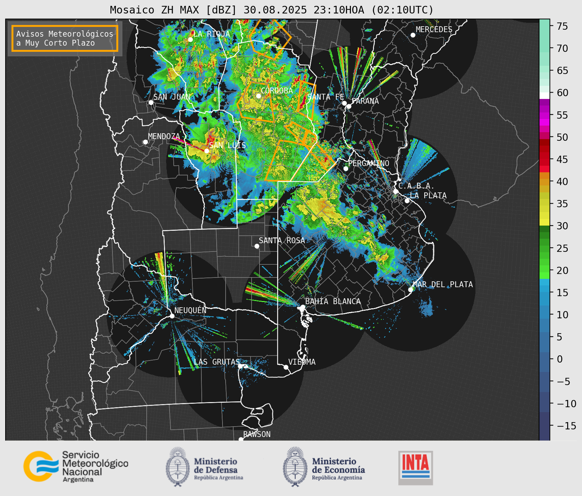Click the light blue 15 dBZ colorbar band

pyautogui.click(x=544, y=292)
